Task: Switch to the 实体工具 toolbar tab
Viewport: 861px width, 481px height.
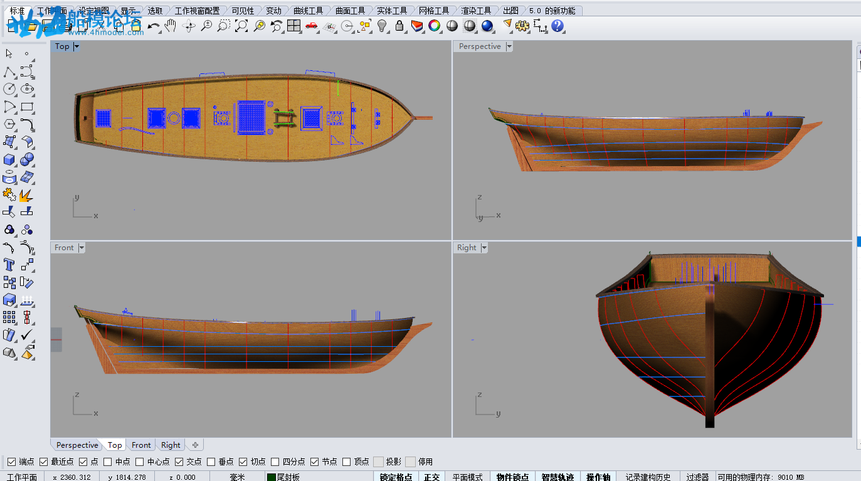Action: pyautogui.click(x=392, y=11)
